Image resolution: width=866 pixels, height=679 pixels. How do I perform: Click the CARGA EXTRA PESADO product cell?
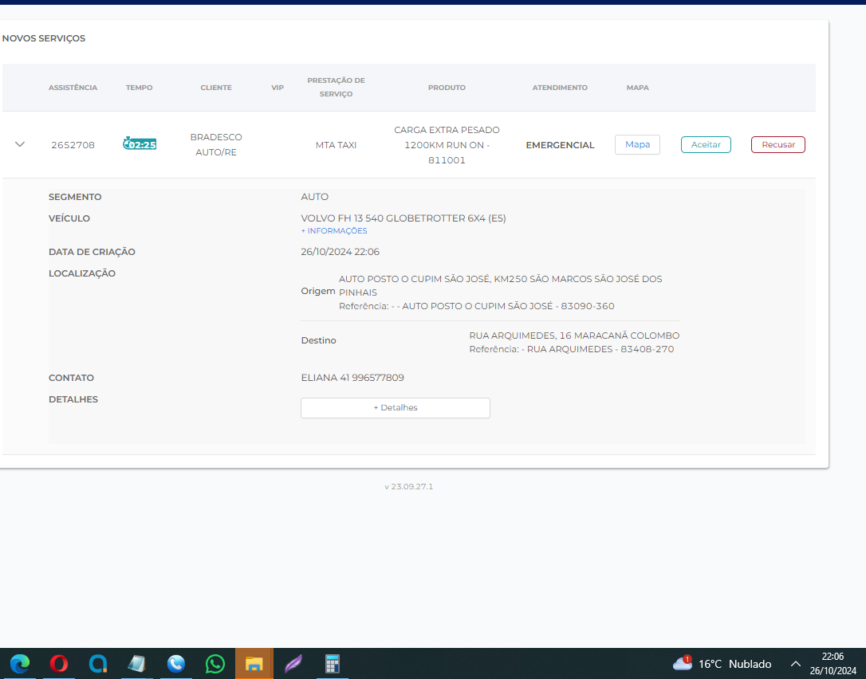(447, 145)
